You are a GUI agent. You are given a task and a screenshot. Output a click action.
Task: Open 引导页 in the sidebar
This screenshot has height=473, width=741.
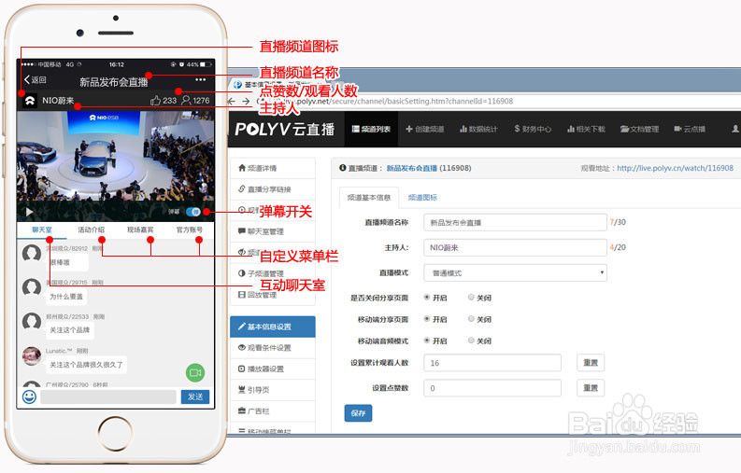[273, 390]
